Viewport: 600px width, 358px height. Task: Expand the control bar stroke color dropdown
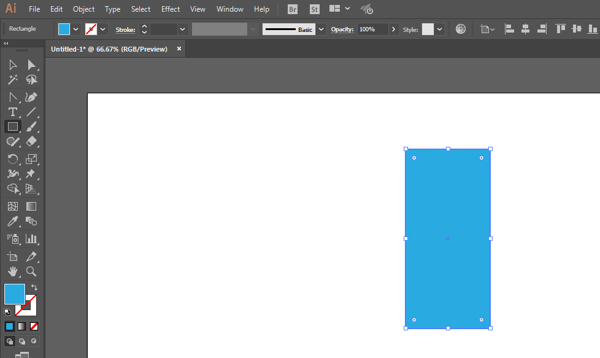(102, 29)
